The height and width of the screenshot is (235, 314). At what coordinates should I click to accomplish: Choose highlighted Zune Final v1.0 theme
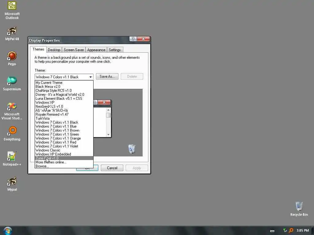coord(64,158)
